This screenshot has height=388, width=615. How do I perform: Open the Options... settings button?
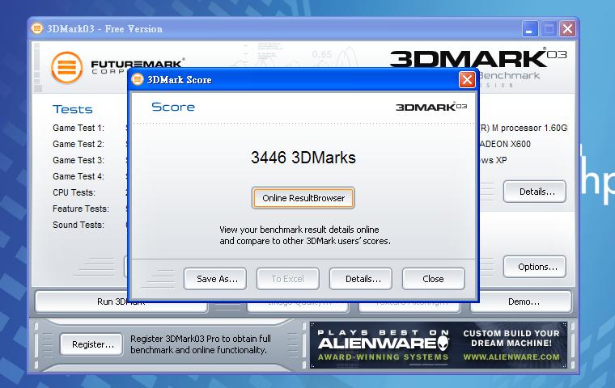(x=535, y=267)
